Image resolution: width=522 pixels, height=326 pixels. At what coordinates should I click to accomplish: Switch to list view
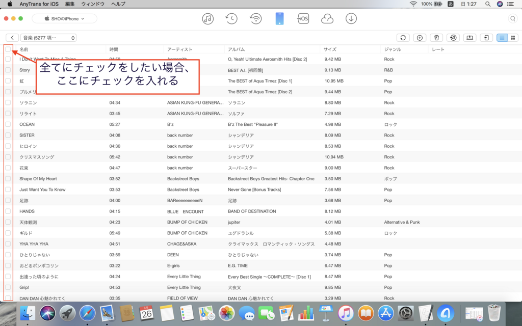pos(502,38)
